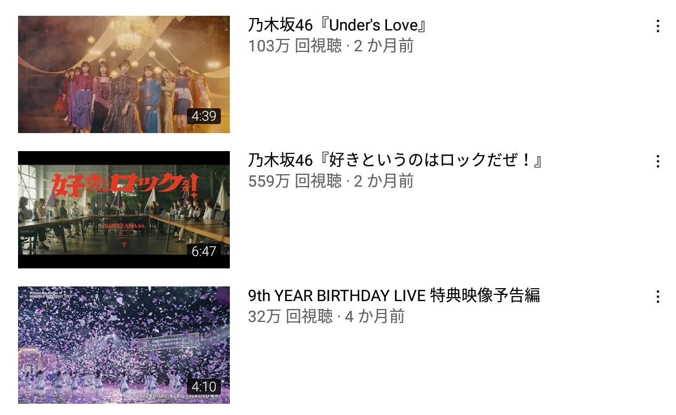Click the 4:10 duration badge
This screenshot has height=415, width=676.
pyautogui.click(x=204, y=387)
